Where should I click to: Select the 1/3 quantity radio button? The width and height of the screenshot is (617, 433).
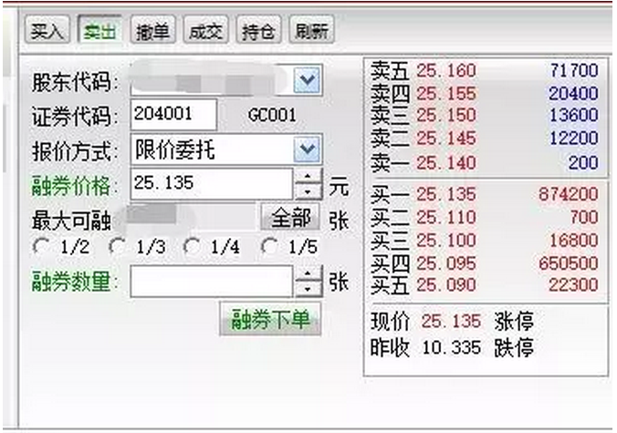point(116,246)
